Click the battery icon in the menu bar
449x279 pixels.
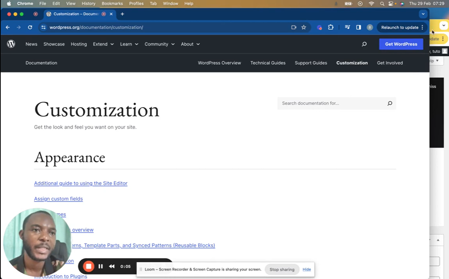click(348, 4)
